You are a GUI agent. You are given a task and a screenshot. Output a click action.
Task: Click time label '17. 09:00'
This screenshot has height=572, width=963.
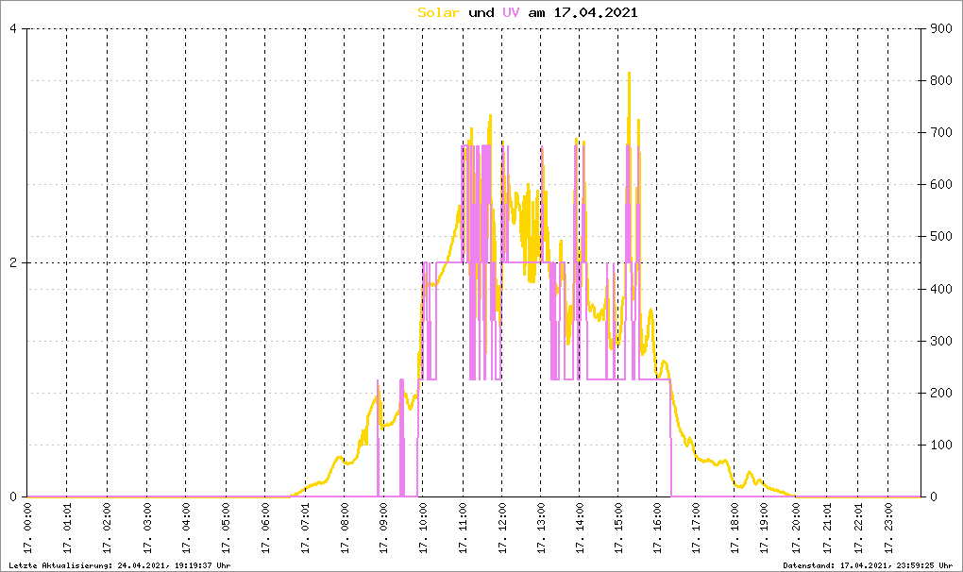384,529
